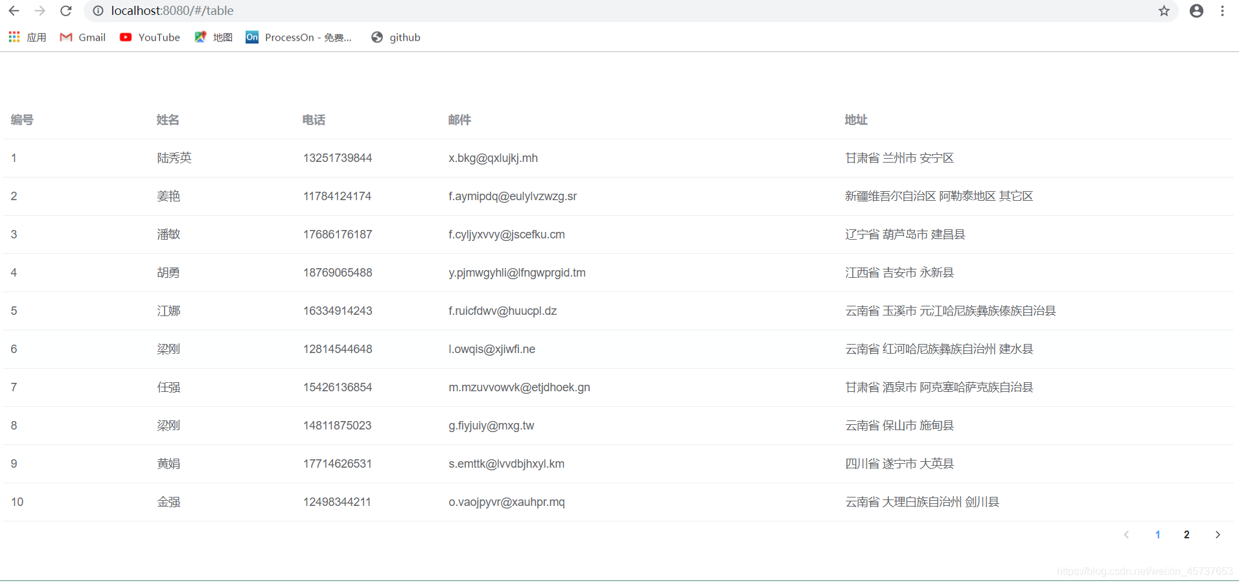
Task: Select the name cell 任强
Action: coord(168,387)
